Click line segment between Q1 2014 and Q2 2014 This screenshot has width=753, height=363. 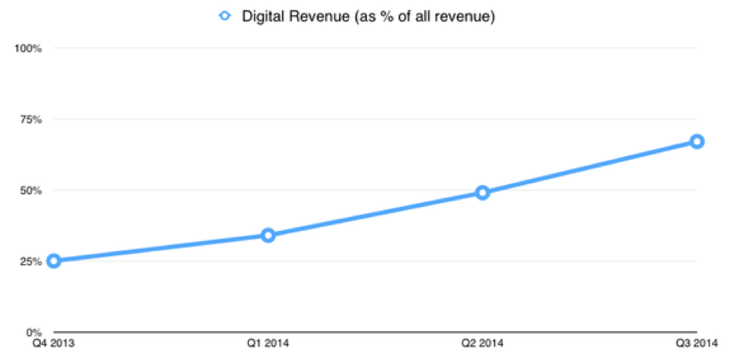pyautogui.click(x=375, y=214)
